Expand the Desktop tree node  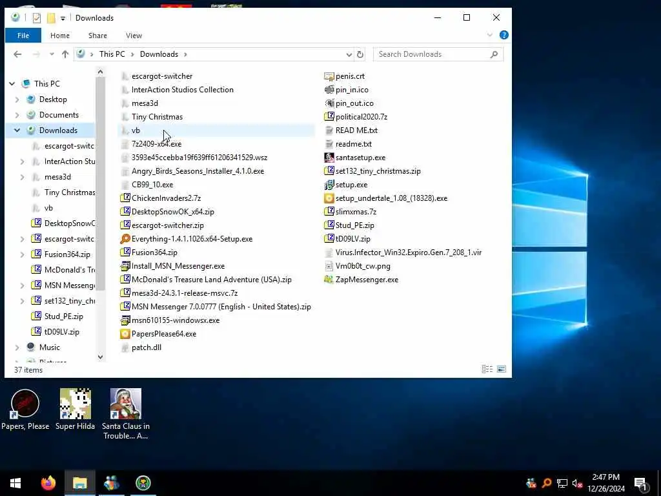17,99
